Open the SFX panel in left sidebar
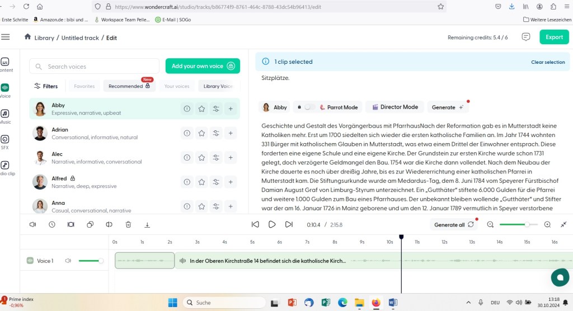 (5, 142)
